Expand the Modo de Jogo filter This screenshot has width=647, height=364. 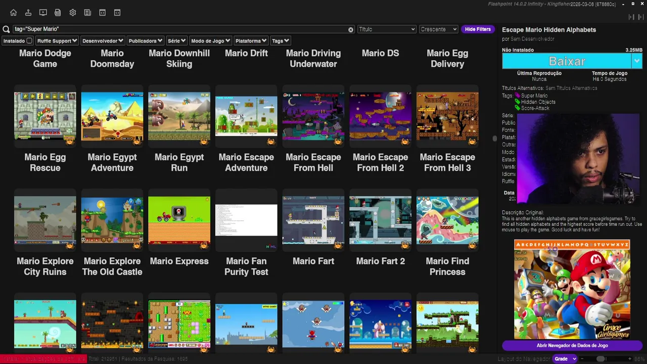[211, 41]
